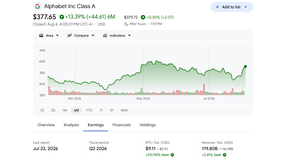Click the Compare lines icon
The height and width of the screenshot is (159, 285).
pyautogui.click(x=69, y=35)
